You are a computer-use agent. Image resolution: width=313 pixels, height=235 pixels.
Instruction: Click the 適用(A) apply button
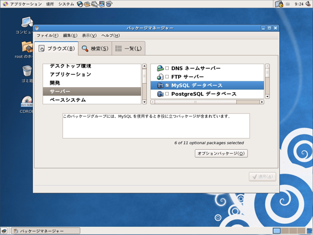[x=263, y=177]
